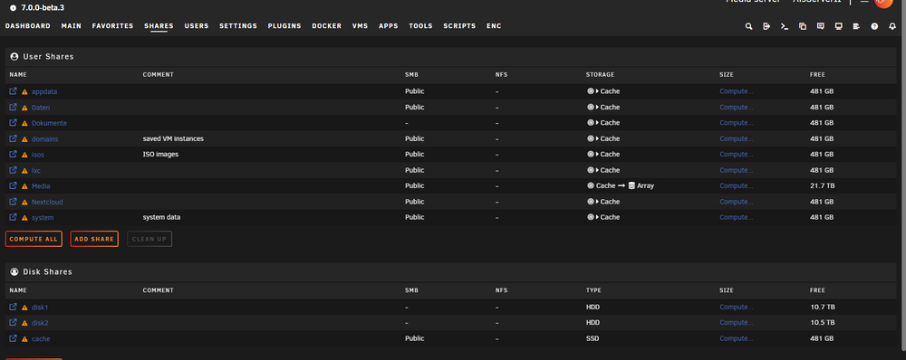Viewport: 906px width, 360px height.
Task: Open the Docker tab
Action: [x=326, y=26]
